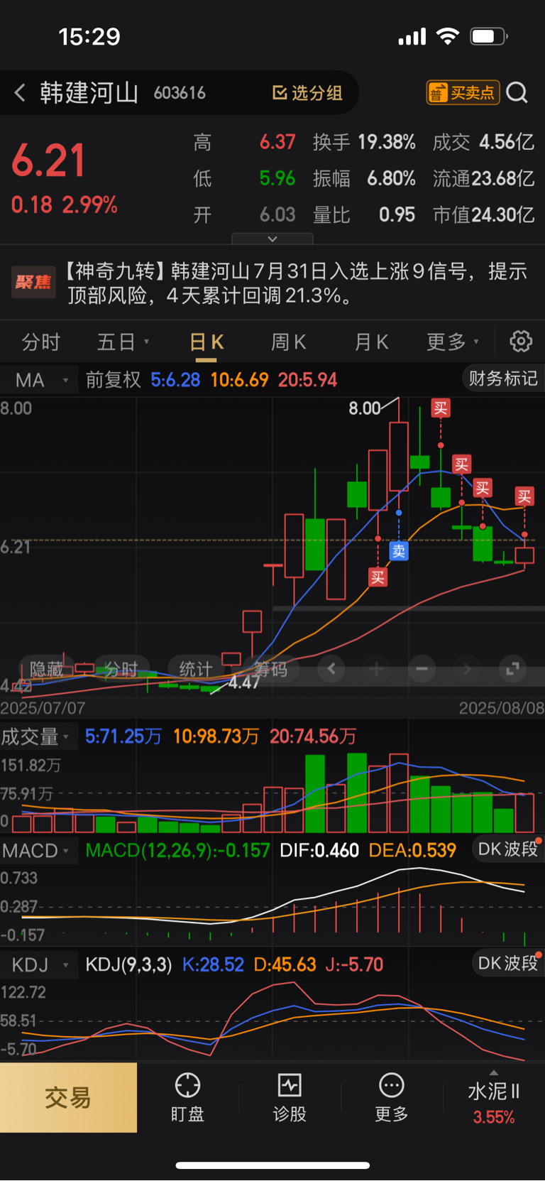Move chart right with arrow icon
Viewport: 545px width, 1181px height.
click(x=467, y=668)
